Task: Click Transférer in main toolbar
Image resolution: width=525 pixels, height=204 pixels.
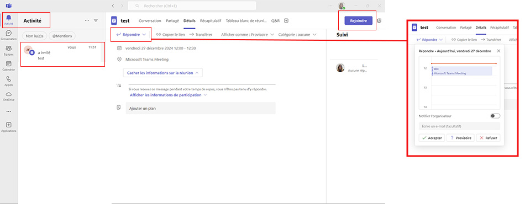Action: 201,34
